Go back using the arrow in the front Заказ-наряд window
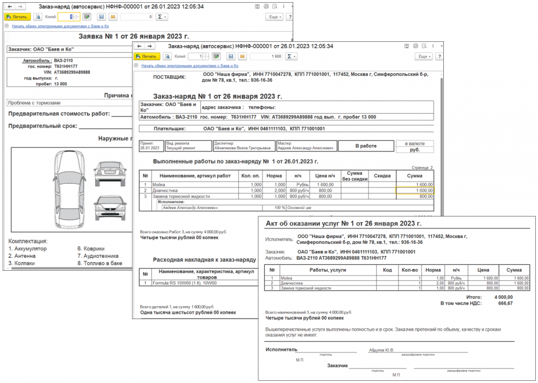 139,46
